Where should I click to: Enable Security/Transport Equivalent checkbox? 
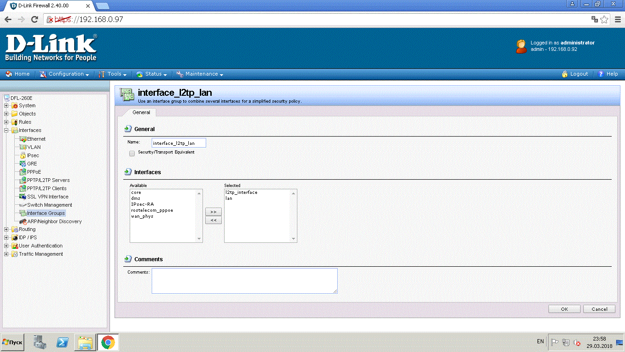pyautogui.click(x=132, y=153)
